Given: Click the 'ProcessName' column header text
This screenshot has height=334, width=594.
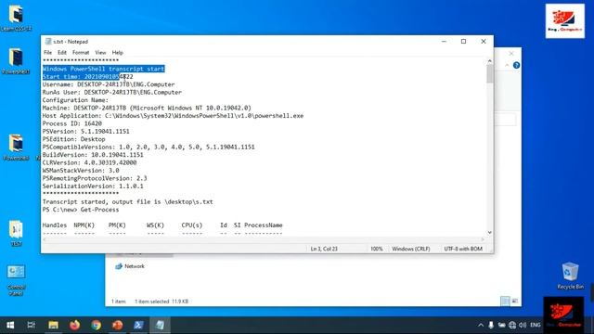Looking at the screenshot, I should pos(264,225).
